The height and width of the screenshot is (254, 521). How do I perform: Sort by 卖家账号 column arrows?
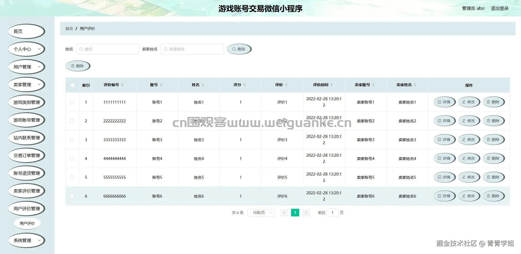click(x=373, y=85)
